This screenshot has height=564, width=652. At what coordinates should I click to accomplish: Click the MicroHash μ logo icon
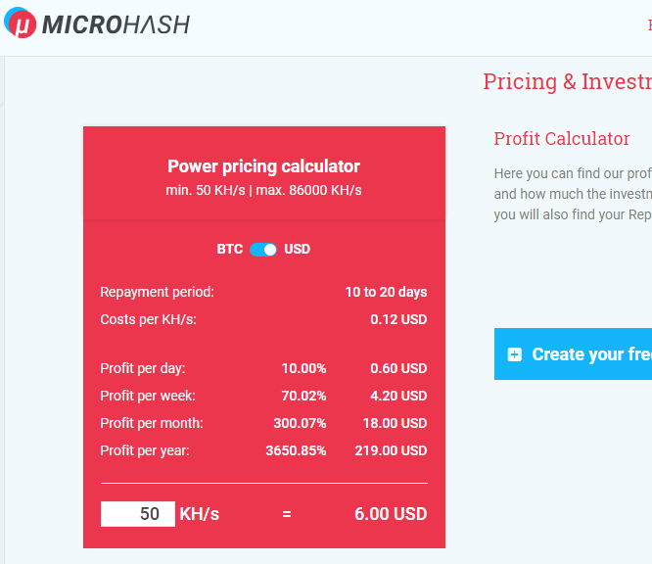21,24
